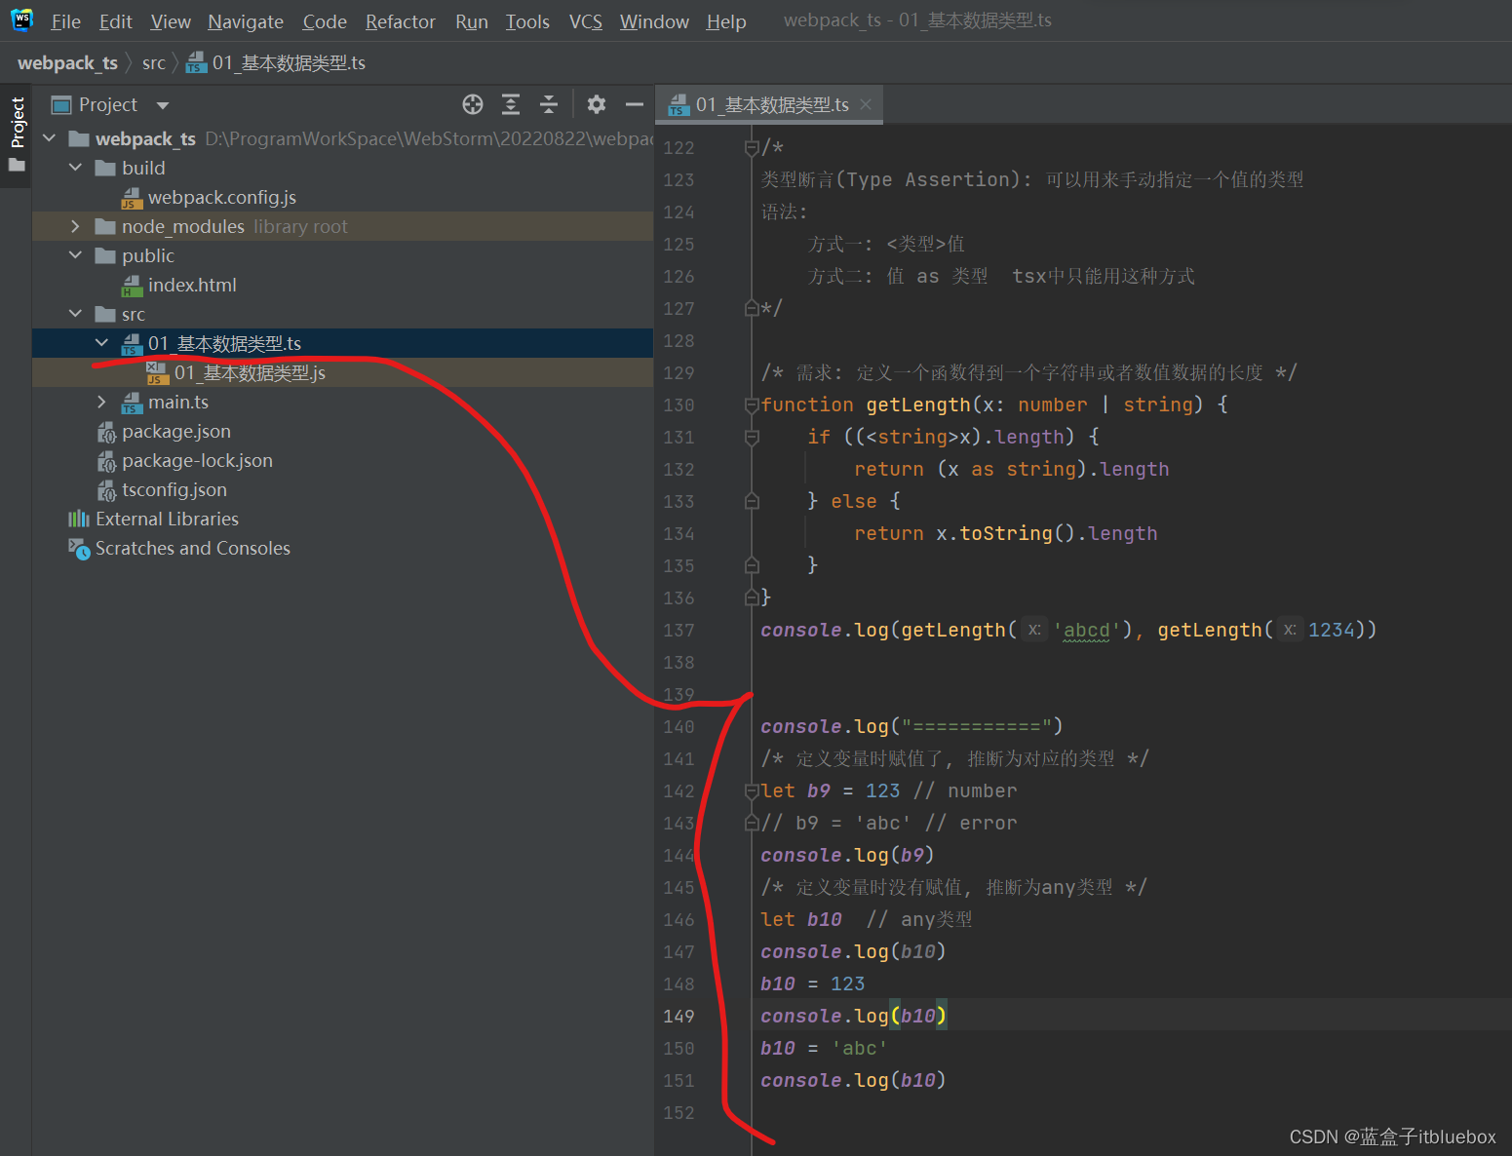Click the webpack.config.js file icon
Image resolution: width=1512 pixels, height=1156 pixels.
[132, 198]
